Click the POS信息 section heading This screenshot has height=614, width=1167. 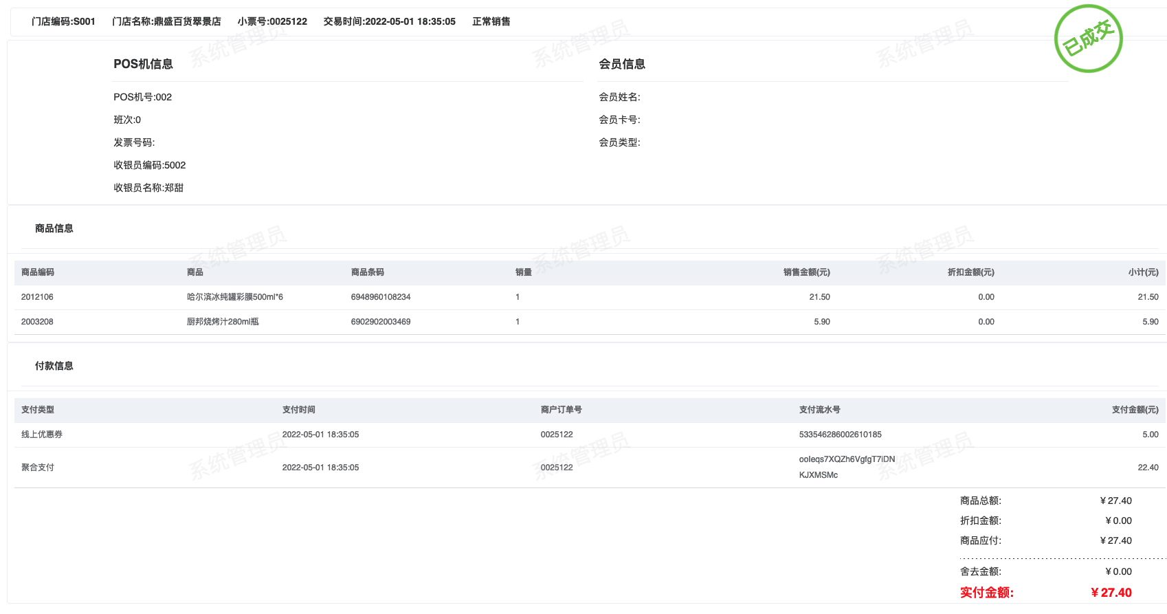(x=143, y=64)
